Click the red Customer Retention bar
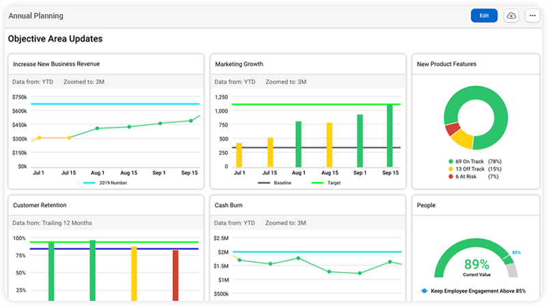This screenshot has width=547, height=307. pyautogui.click(x=176, y=276)
